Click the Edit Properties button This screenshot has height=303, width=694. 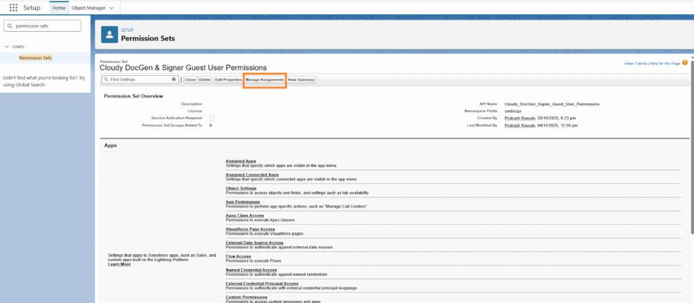point(228,79)
